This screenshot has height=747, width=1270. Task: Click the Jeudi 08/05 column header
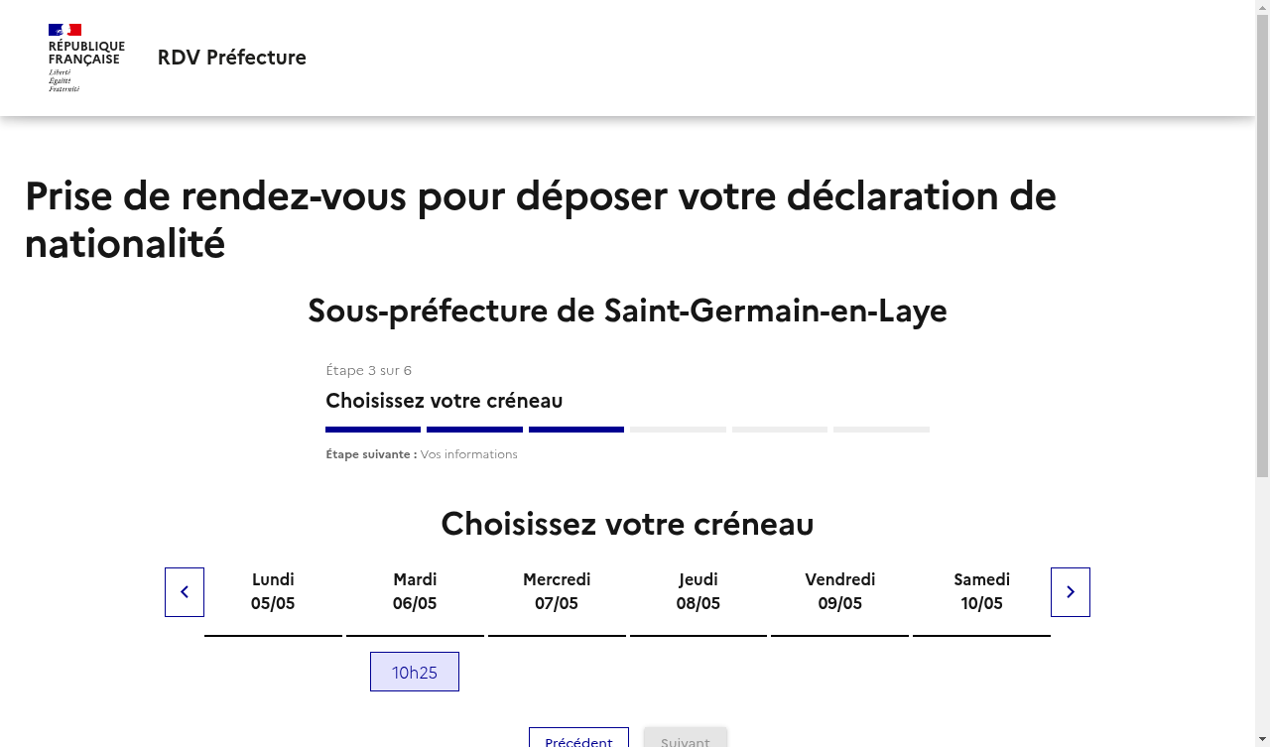point(698,591)
